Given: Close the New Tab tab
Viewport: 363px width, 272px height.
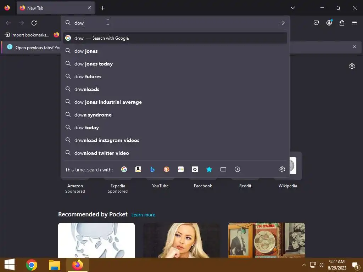Looking at the screenshot, I should [x=89, y=8].
